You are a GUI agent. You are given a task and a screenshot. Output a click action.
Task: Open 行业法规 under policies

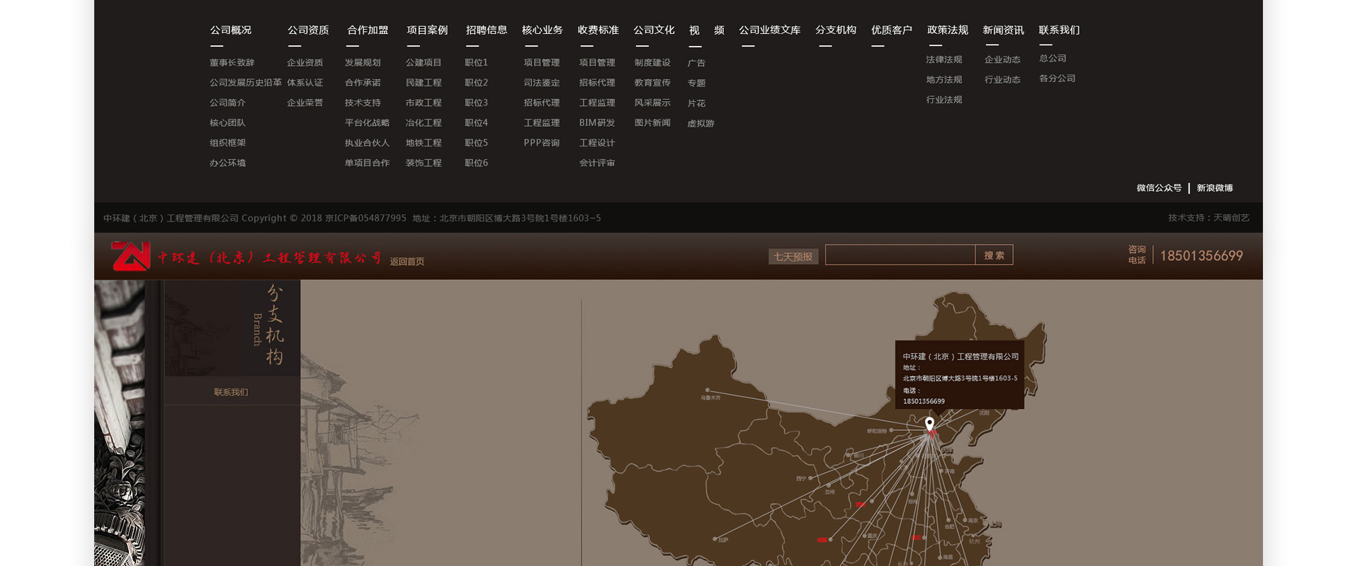coord(943,100)
